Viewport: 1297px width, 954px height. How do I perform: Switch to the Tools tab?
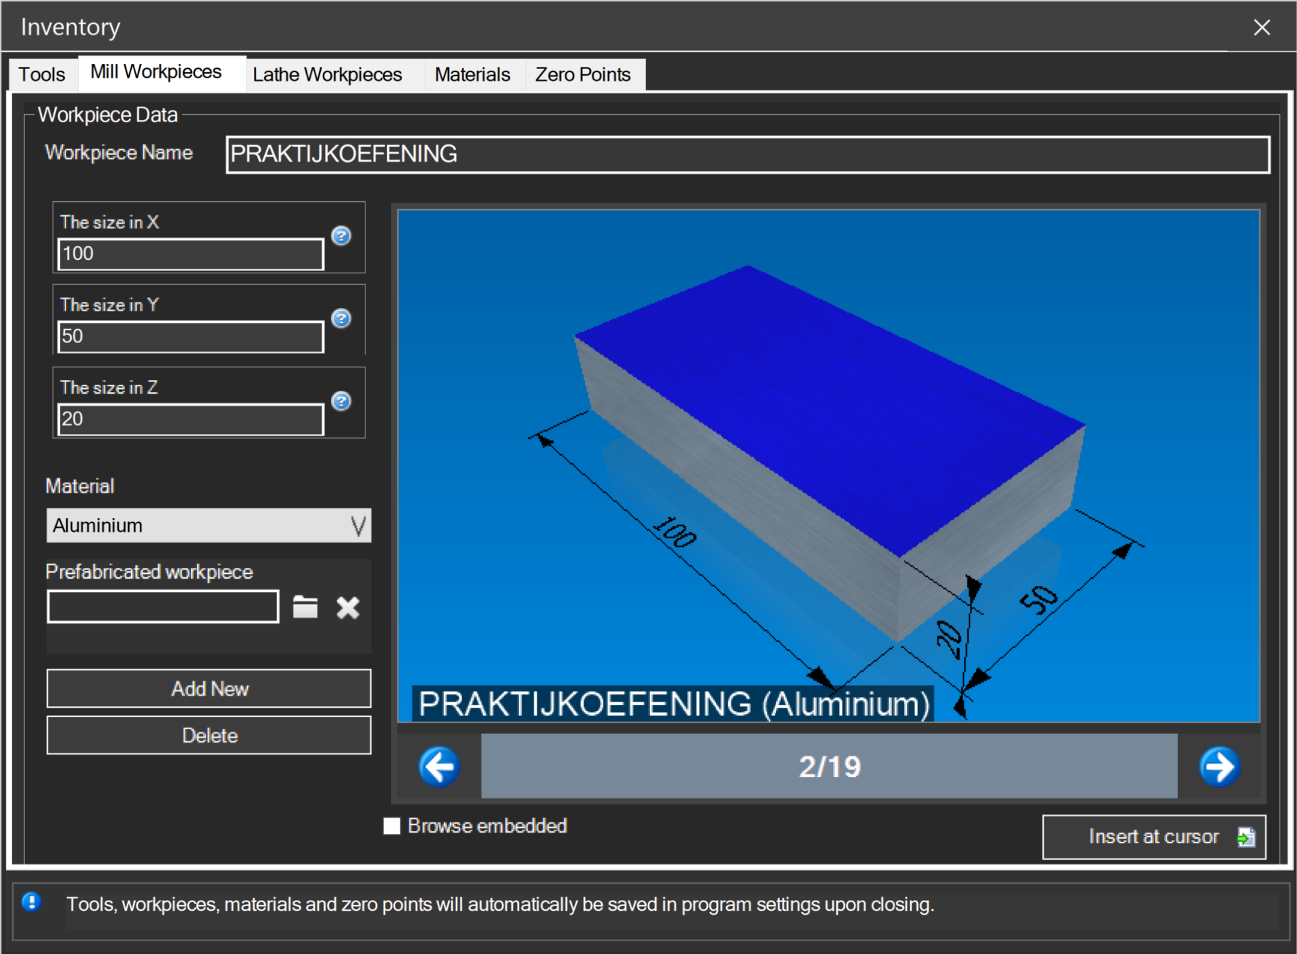(x=42, y=74)
